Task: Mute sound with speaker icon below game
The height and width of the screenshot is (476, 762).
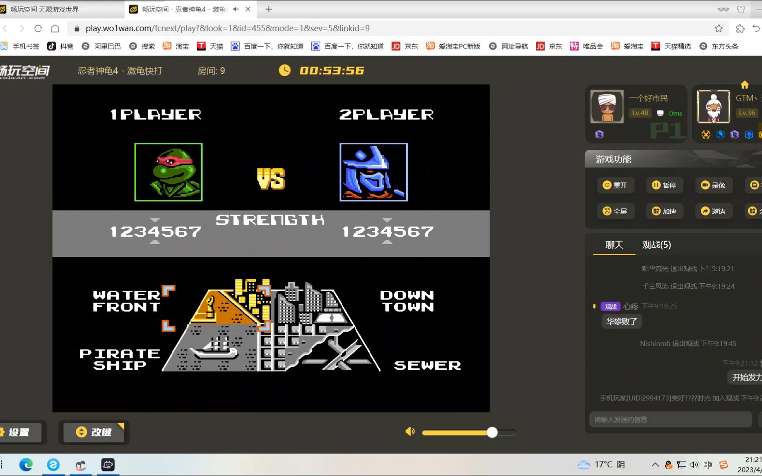Action: pos(410,431)
